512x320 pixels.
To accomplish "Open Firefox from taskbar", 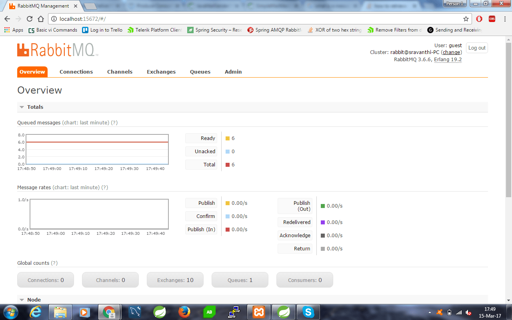I will pyautogui.click(x=184, y=312).
